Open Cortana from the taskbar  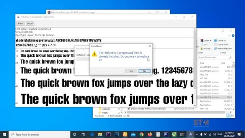click(x=75, y=135)
